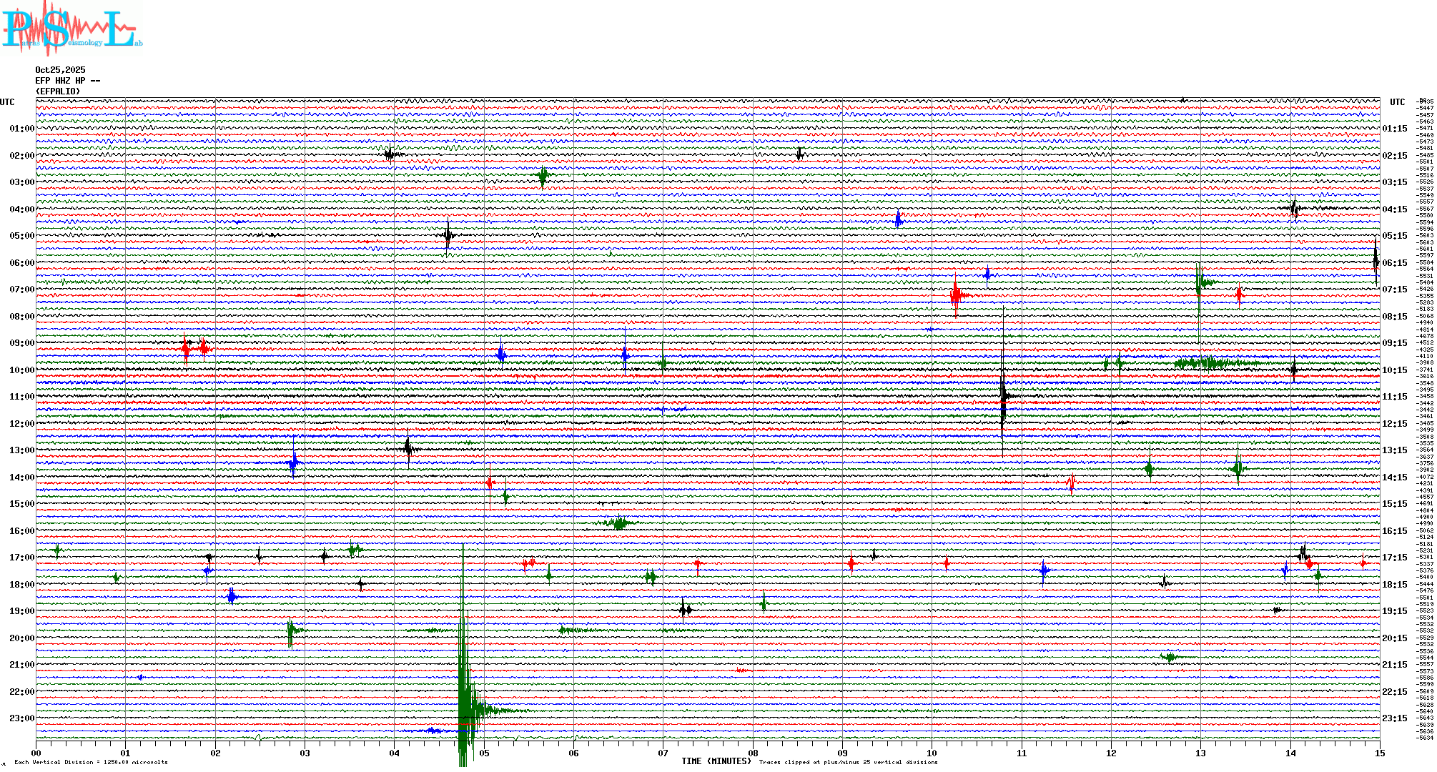Click the Oct25,2025 date label
The height and width of the screenshot is (772, 1437).
coord(60,70)
